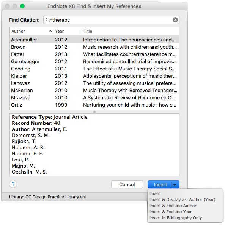Click title 'Music Therapy with Bereaved Teenager...'

click(130, 91)
